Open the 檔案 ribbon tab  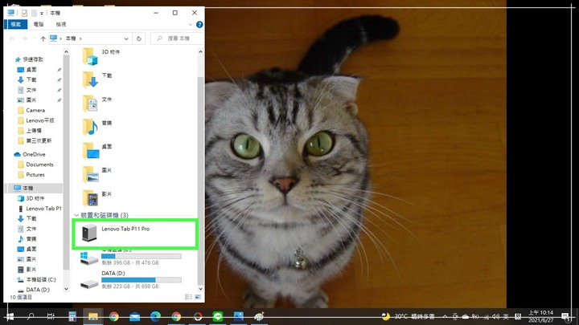point(15,24)
